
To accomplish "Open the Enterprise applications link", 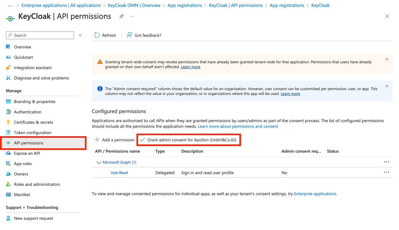I will [x=315, y=194].
